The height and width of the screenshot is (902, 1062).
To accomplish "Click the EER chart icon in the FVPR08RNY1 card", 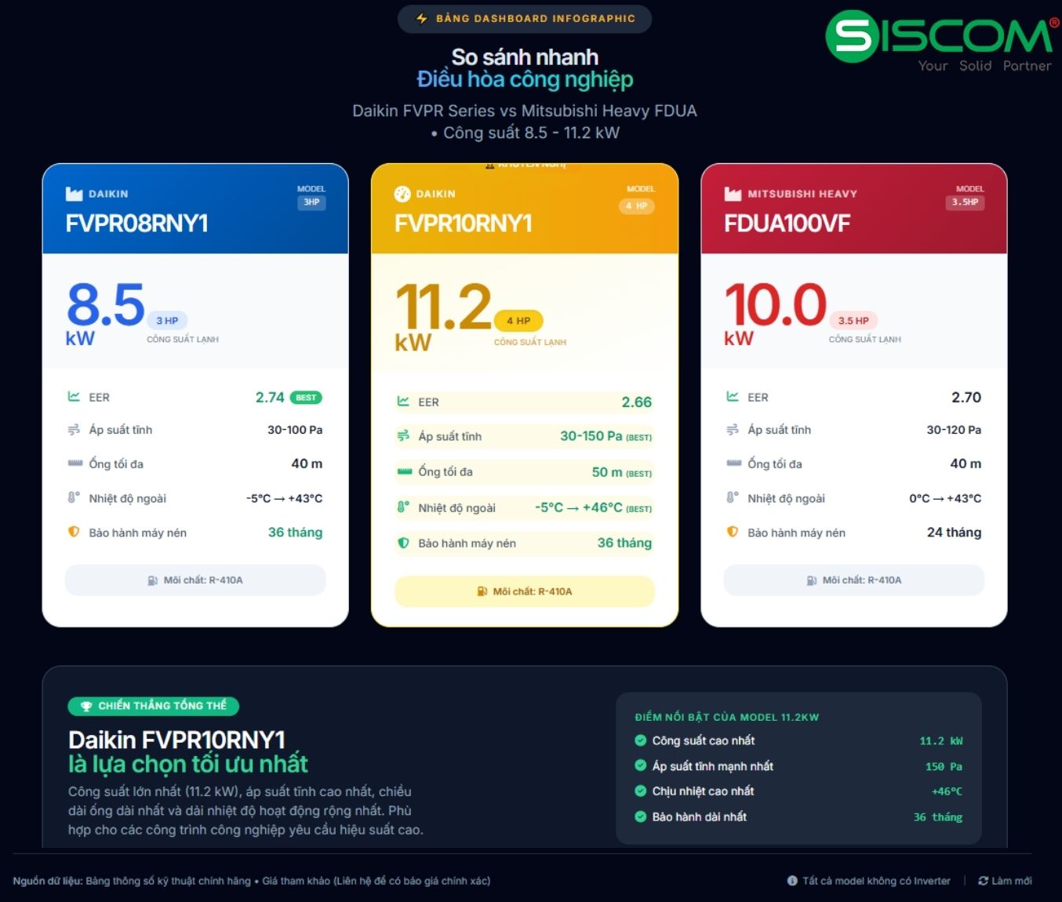I will 74,397.
